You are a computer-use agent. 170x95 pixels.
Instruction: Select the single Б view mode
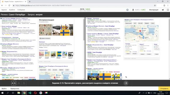pyautogui.click(x=24, y=83)
